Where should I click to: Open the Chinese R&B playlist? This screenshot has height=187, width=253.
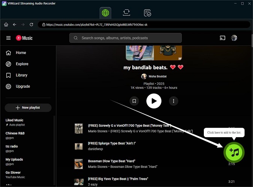tap(15, 135)
